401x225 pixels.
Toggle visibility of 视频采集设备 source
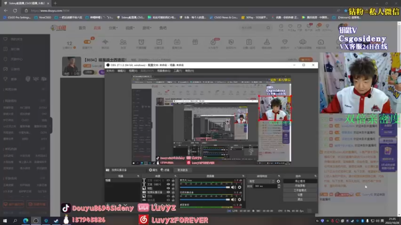pyautogui.click(x=168, y=192)
